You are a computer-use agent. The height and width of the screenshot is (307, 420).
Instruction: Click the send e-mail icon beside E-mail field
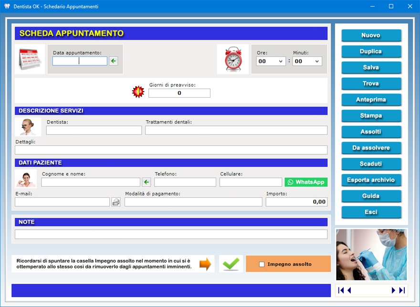click(x=116, y=202)
